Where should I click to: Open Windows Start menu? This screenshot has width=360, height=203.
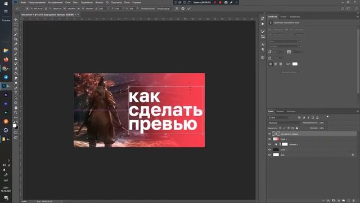6,4
